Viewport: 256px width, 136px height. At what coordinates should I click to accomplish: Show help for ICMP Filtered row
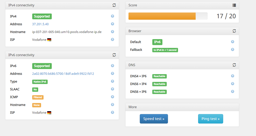112,97
